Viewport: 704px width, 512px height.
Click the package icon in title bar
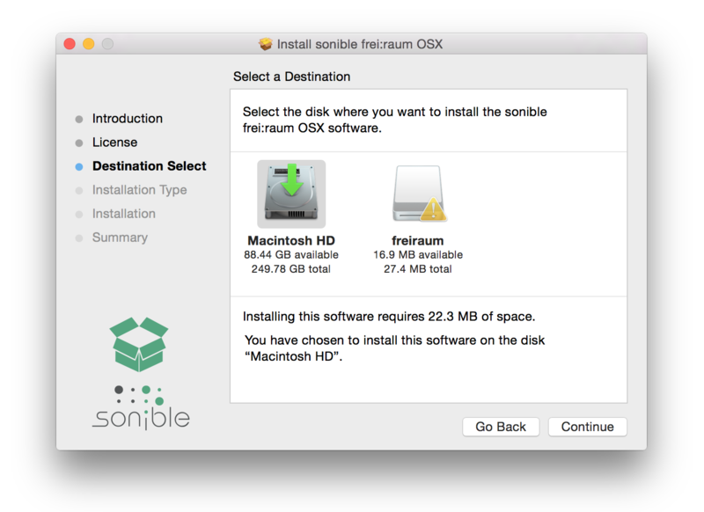266,44
